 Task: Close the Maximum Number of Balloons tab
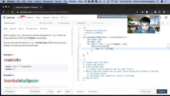(x=41, y=7)
